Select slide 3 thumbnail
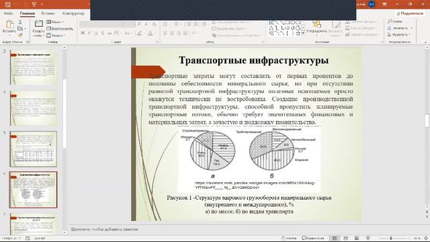This screenshot has width=430, height=242. point(33,67)
